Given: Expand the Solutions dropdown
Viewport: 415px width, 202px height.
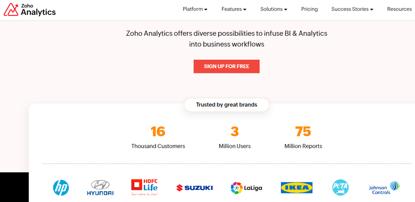Looking at the screenshot, I should [274, 9].
